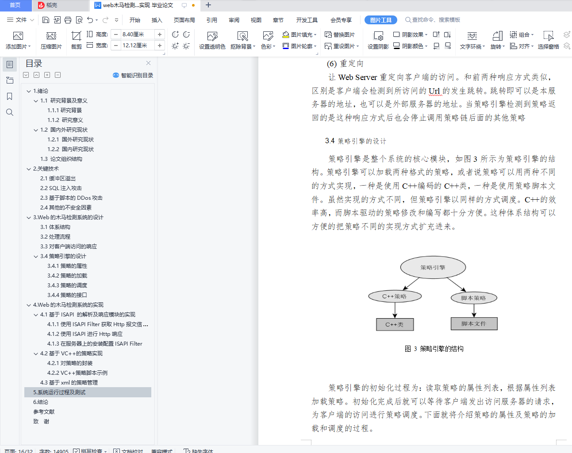Jump to outline item 参考文献

44,412
